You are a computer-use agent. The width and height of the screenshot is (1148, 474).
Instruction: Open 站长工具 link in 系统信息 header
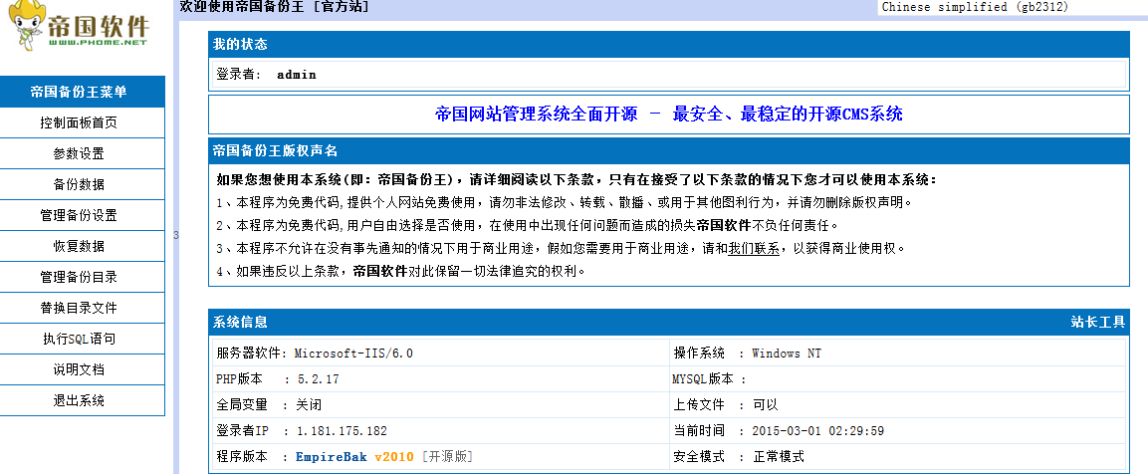coord(1097,322)
